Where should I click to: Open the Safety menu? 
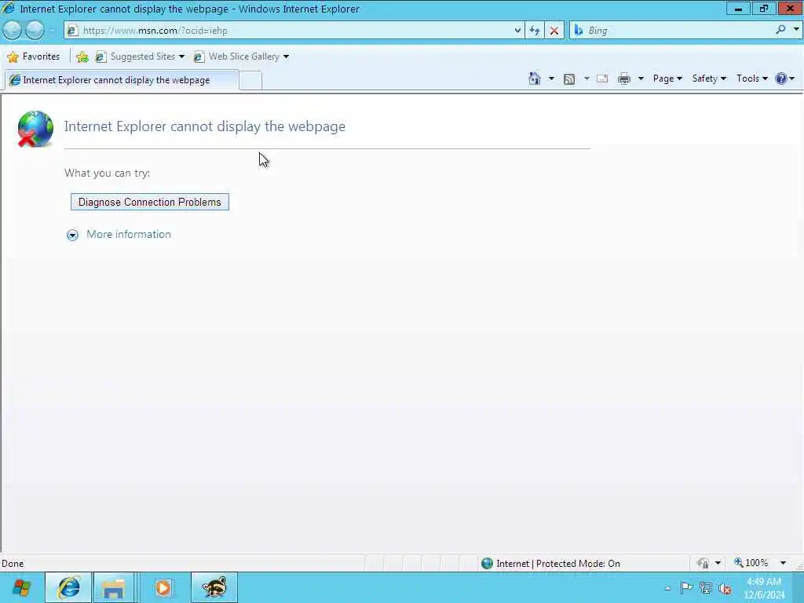pyautogui.click(x=709, y=79)
